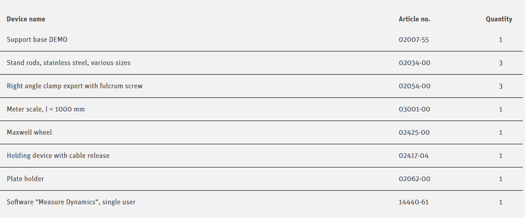Open Stand rods, stainless steel entry

68,63
